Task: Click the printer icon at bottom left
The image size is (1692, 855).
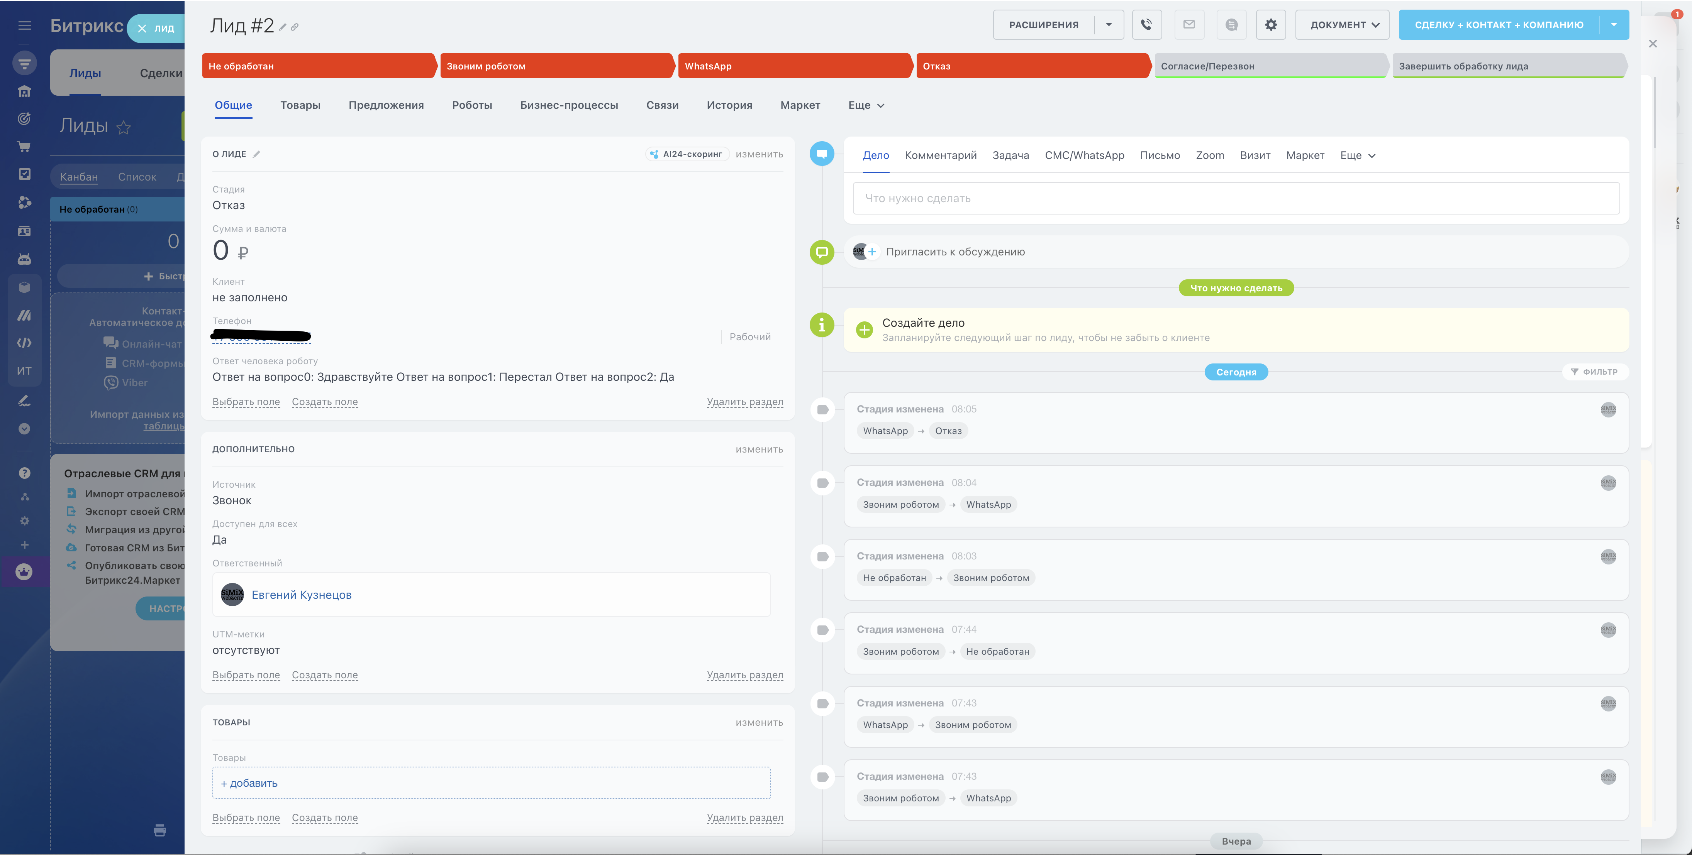Action: (159, 831)
